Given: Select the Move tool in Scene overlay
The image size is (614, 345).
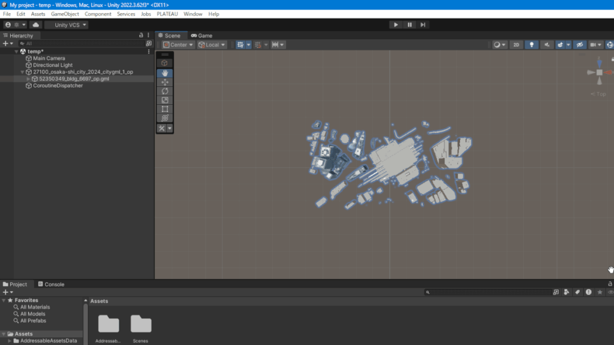Looking at the screenshot, I should 165,82.
